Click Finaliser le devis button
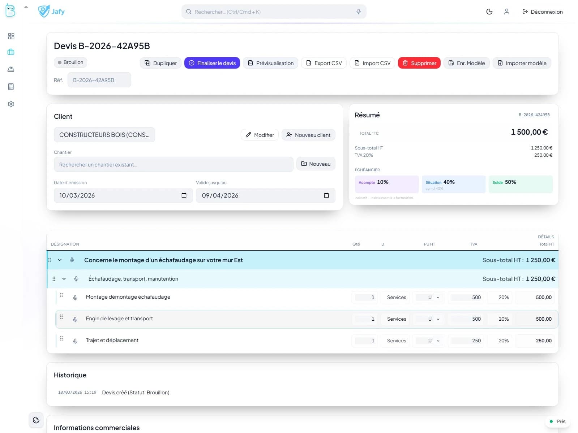This screenshot has width=578, height=433. (x=212, y=63)
